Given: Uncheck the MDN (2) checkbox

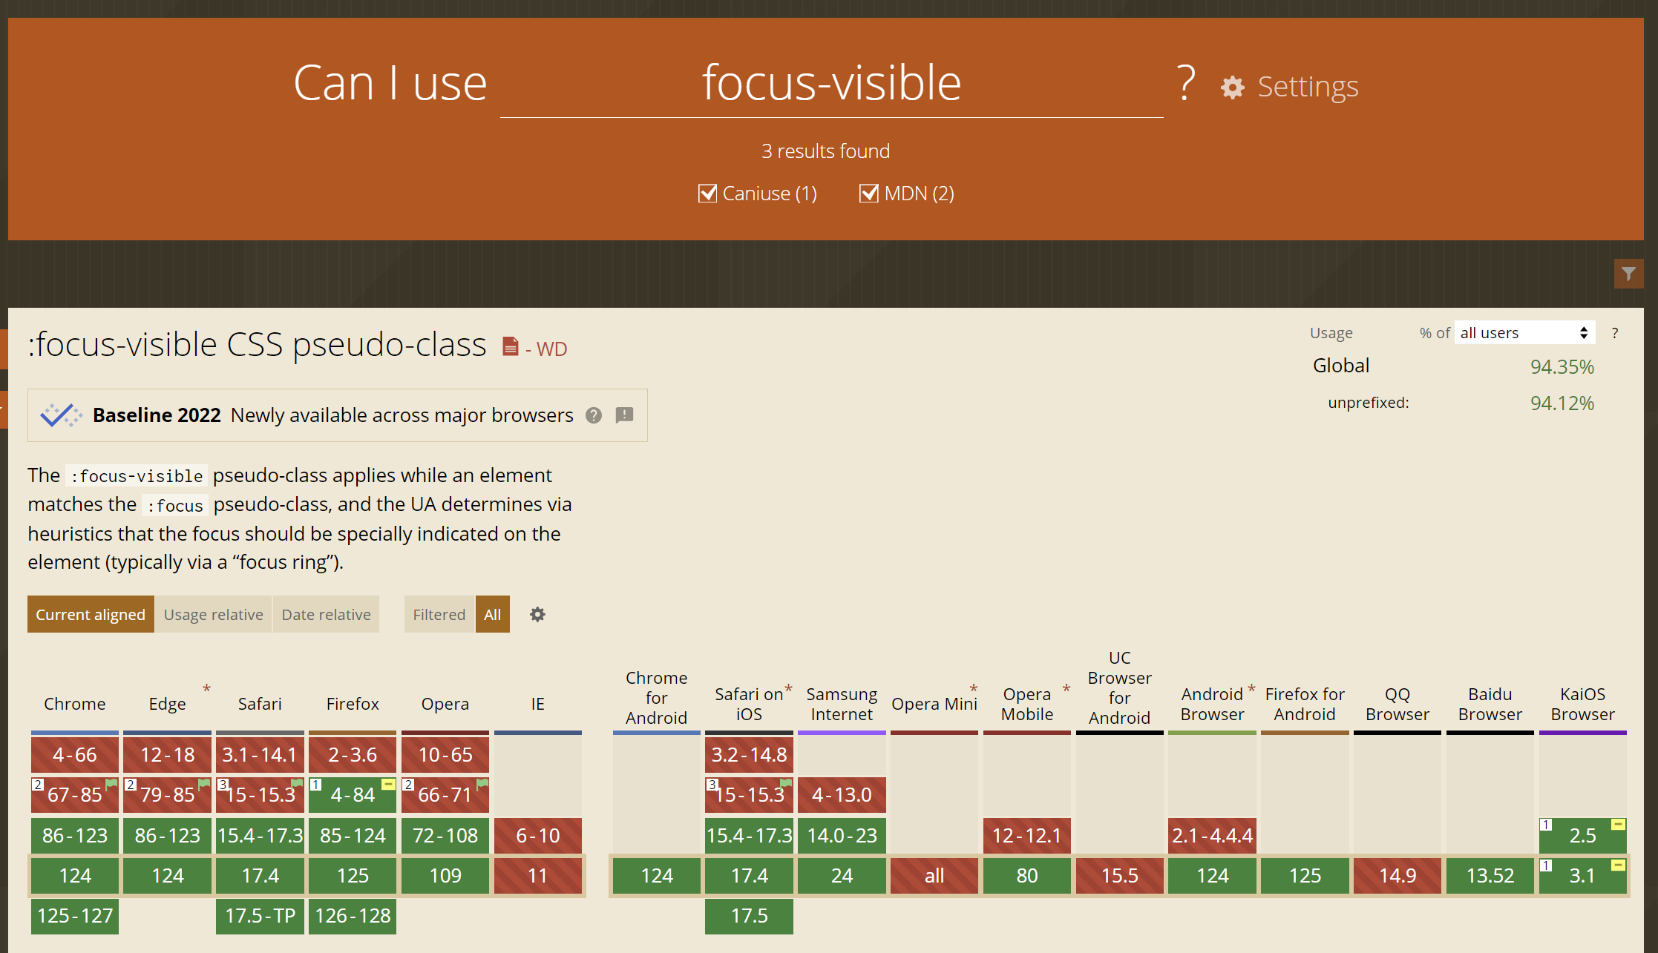Looking at the screenshot, I should click(868, 194).
